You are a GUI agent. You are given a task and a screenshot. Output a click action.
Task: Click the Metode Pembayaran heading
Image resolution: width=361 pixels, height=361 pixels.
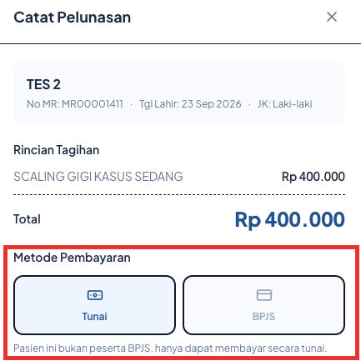pos(72,258)
